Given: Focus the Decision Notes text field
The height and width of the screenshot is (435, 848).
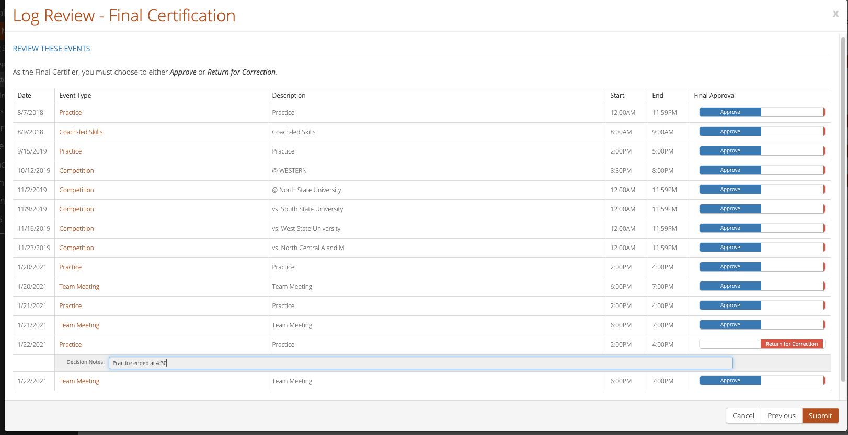Looking at the screenshot, I should pos(421,363).
